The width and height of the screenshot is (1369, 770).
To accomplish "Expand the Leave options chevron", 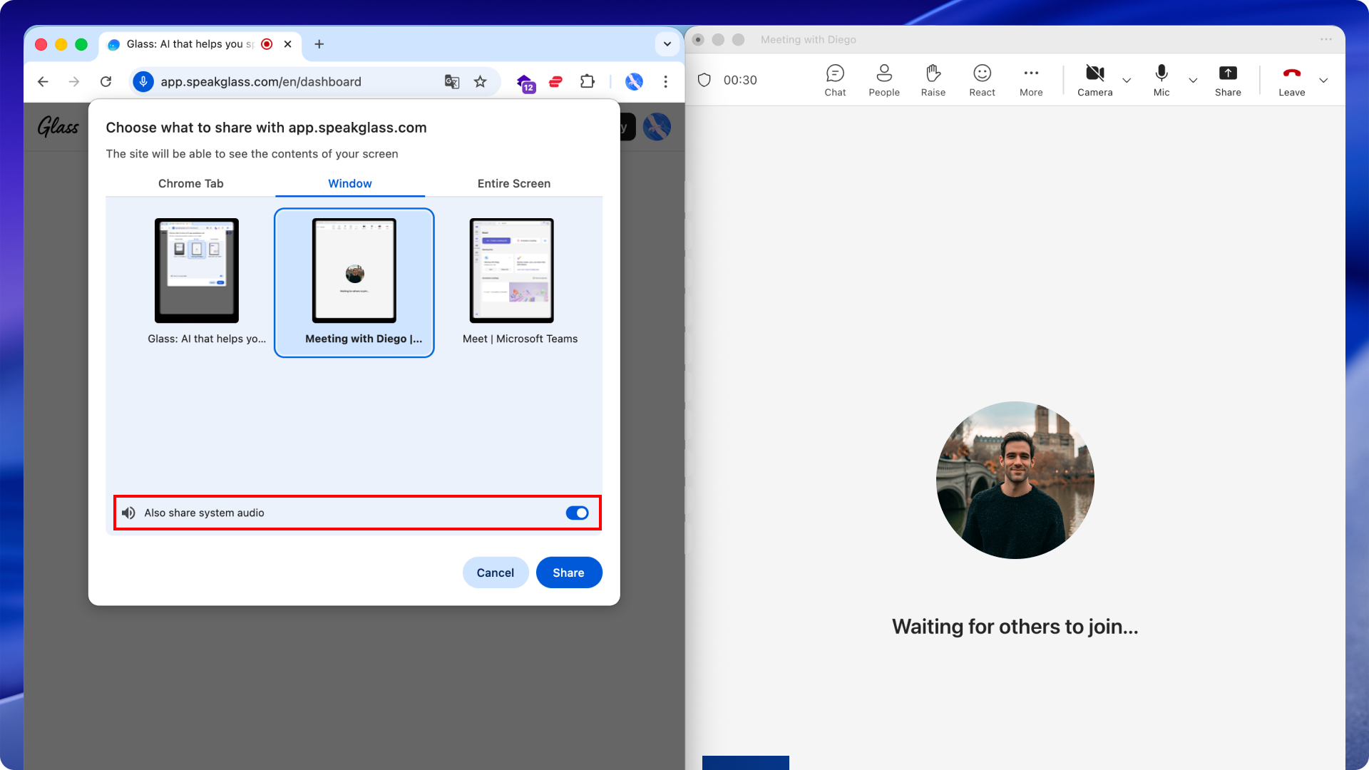I will tap(1323, 81).
